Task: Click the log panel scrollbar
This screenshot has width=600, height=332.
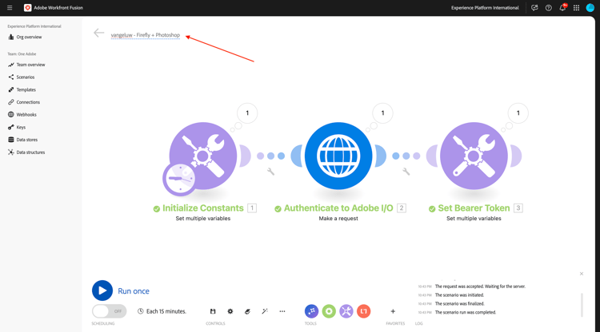Action: click(x=582, y=305)
